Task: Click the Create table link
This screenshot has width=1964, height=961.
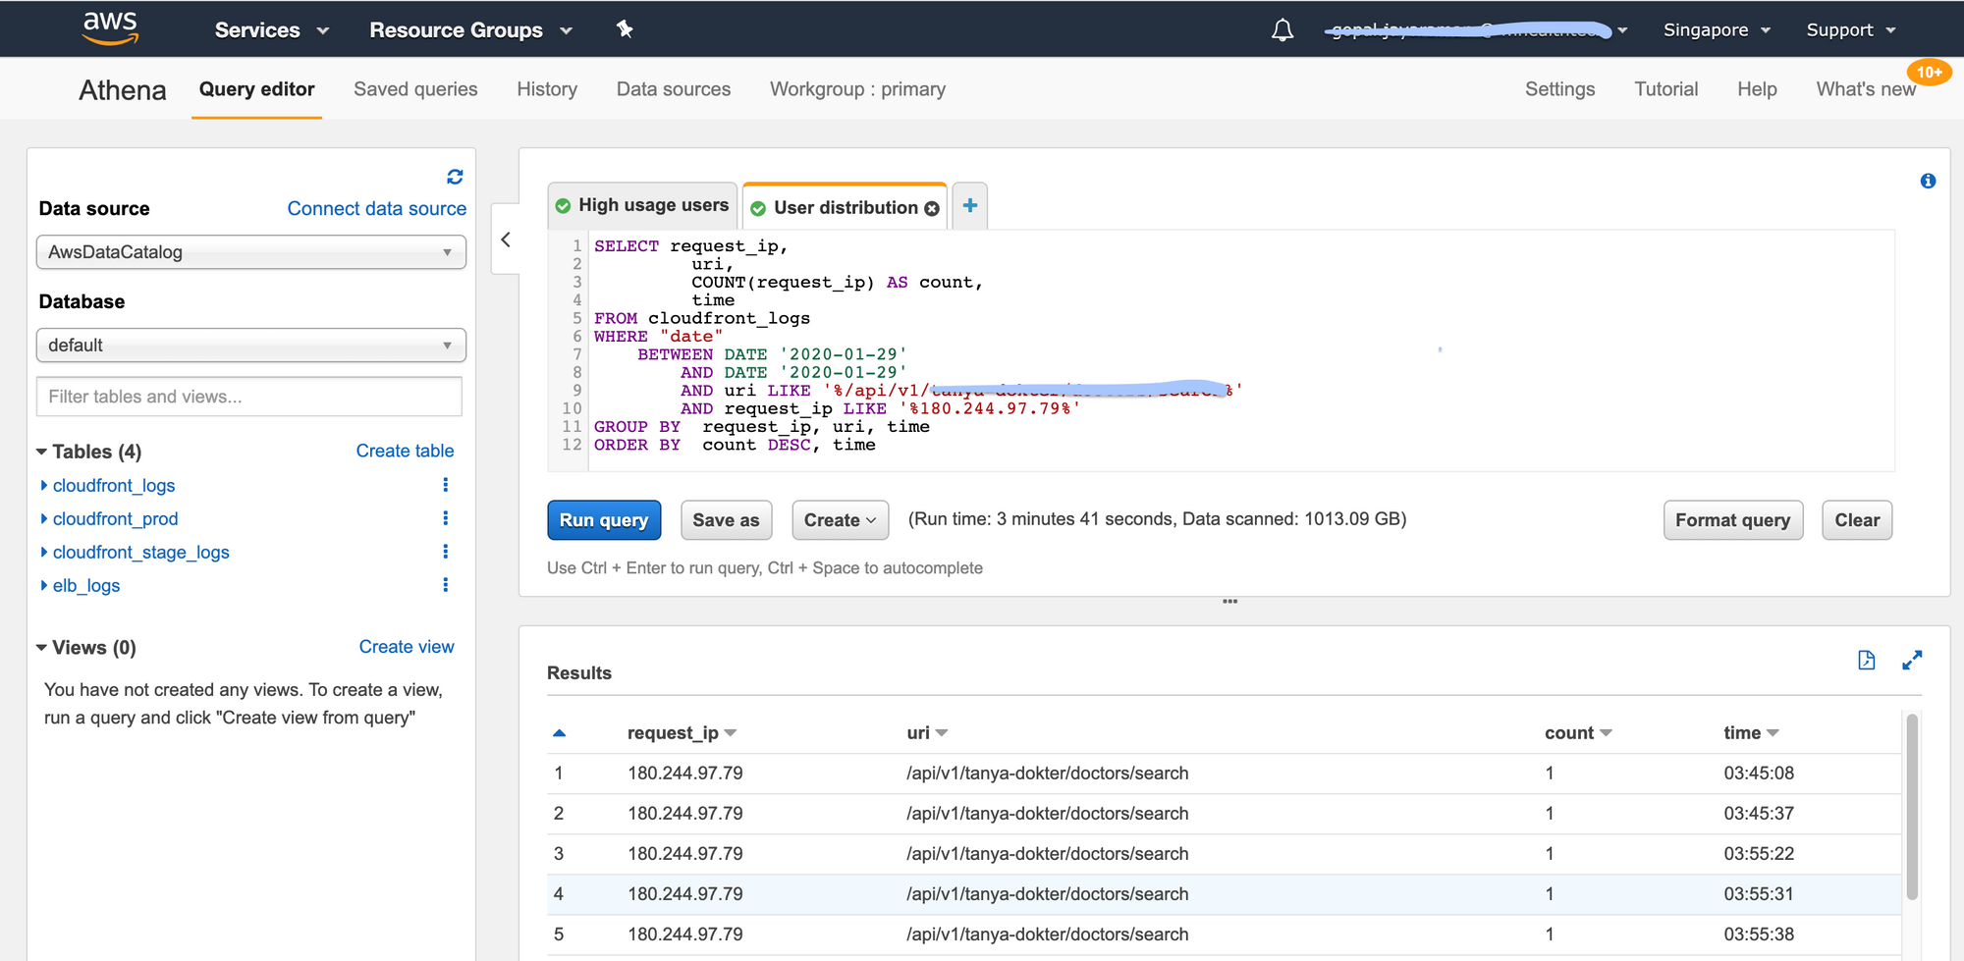Action: (405, 452)
